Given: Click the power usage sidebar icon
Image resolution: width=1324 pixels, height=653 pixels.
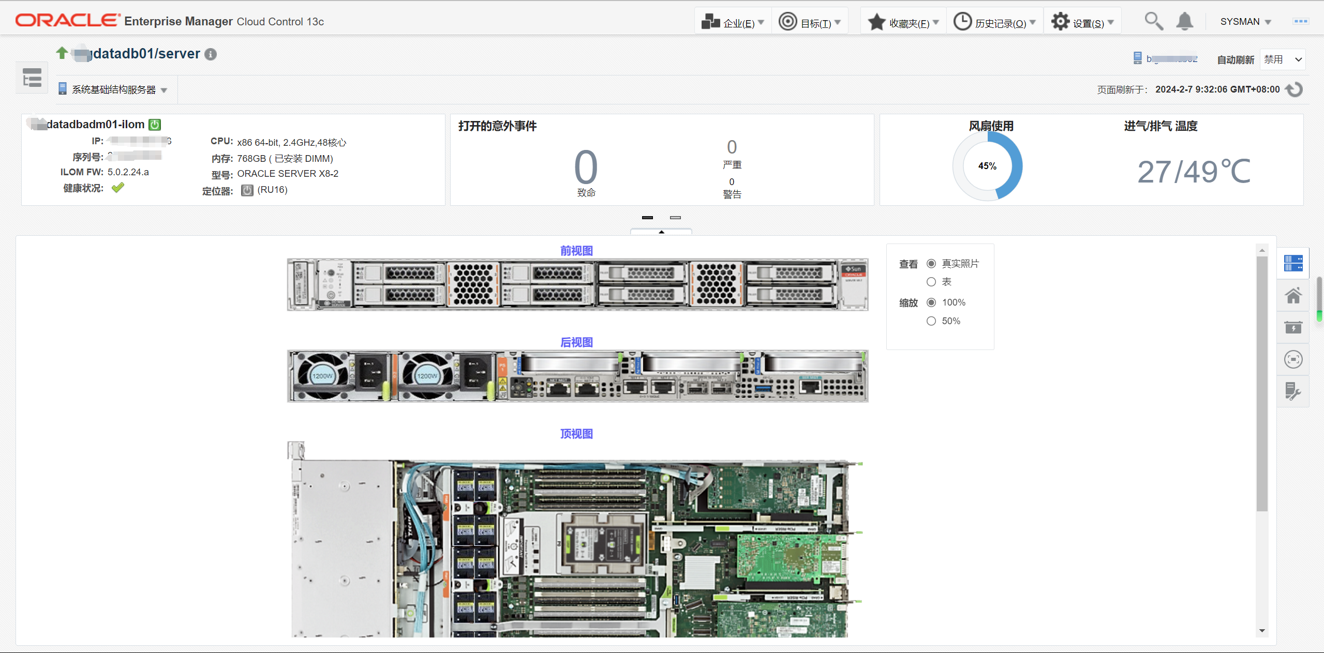Looking at the screenshot, I should click(x=1293, y=327).
